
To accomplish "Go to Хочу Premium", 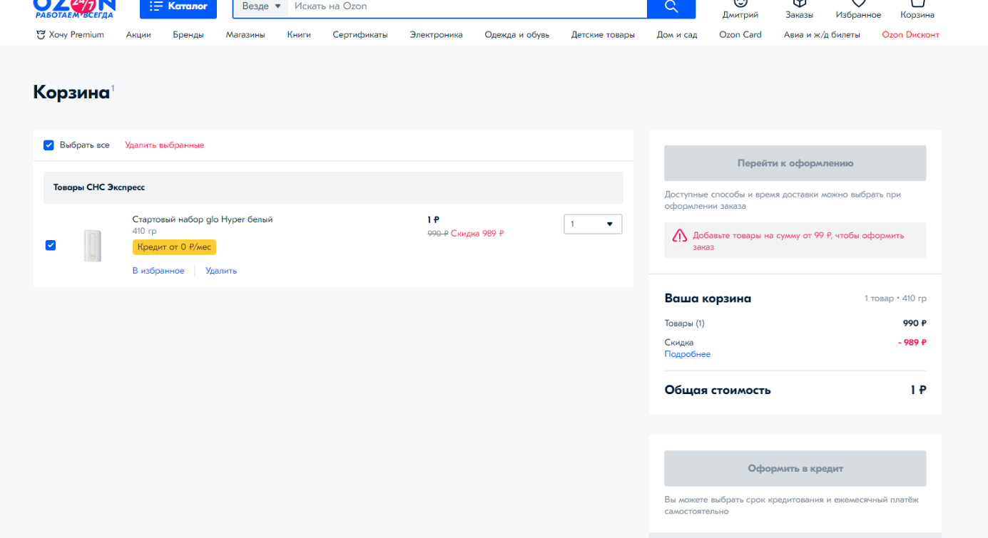I will (70, 35).
